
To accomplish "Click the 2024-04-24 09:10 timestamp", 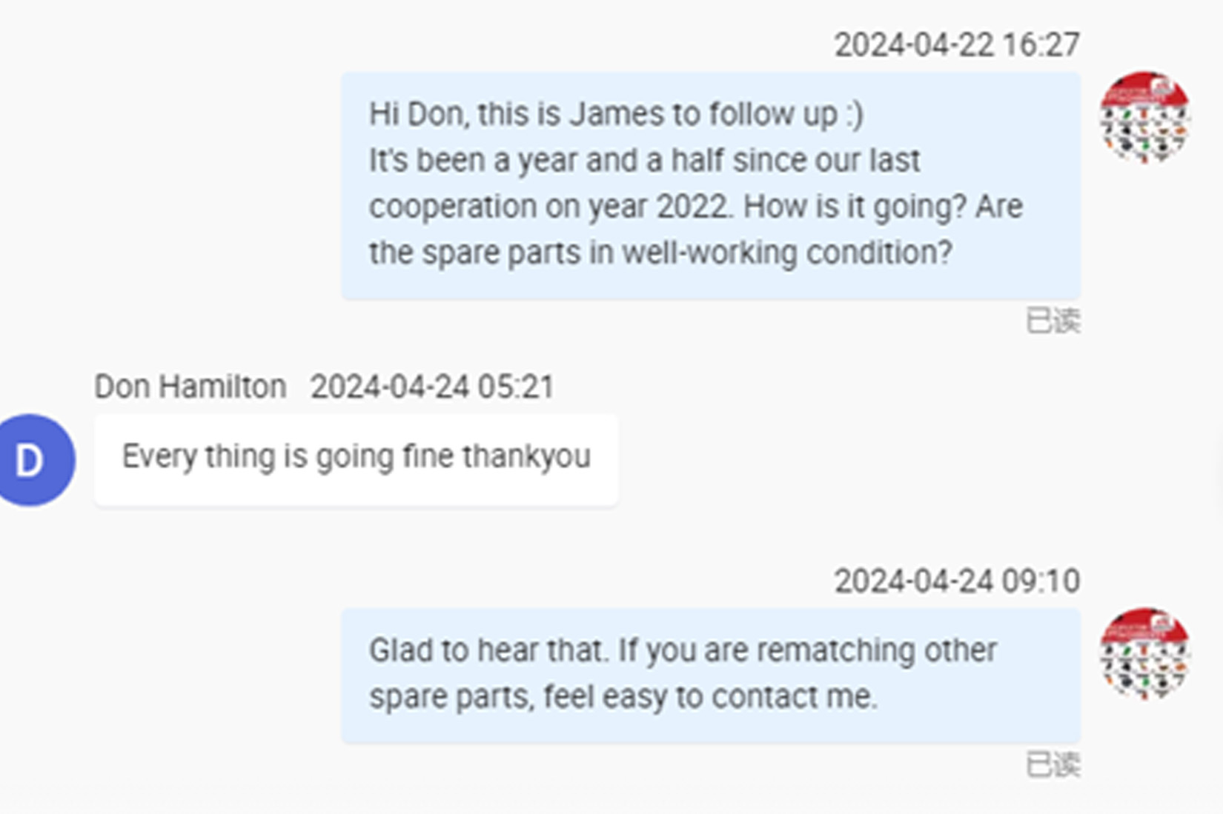I will pos(956,581).
